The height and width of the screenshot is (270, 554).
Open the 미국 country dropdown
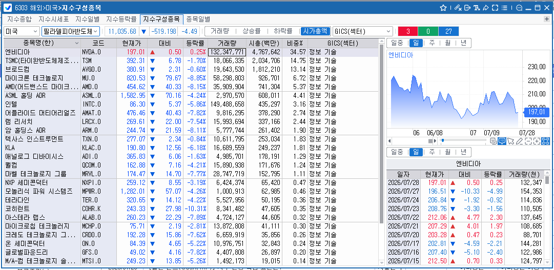(x=22, y=31)
